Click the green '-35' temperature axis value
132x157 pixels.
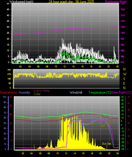(x=122, y=149)
